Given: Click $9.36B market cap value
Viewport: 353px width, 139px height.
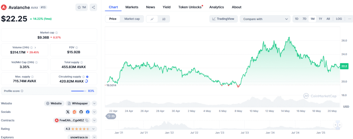Looking at the screenshot, I should [x=43, y=37].
